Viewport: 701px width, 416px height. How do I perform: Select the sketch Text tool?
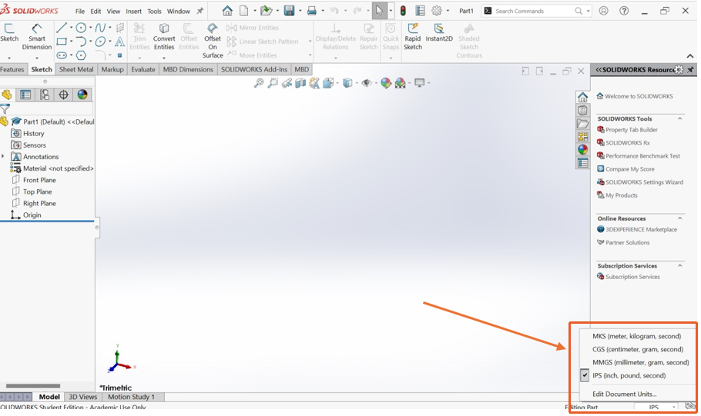click(119, 42)
